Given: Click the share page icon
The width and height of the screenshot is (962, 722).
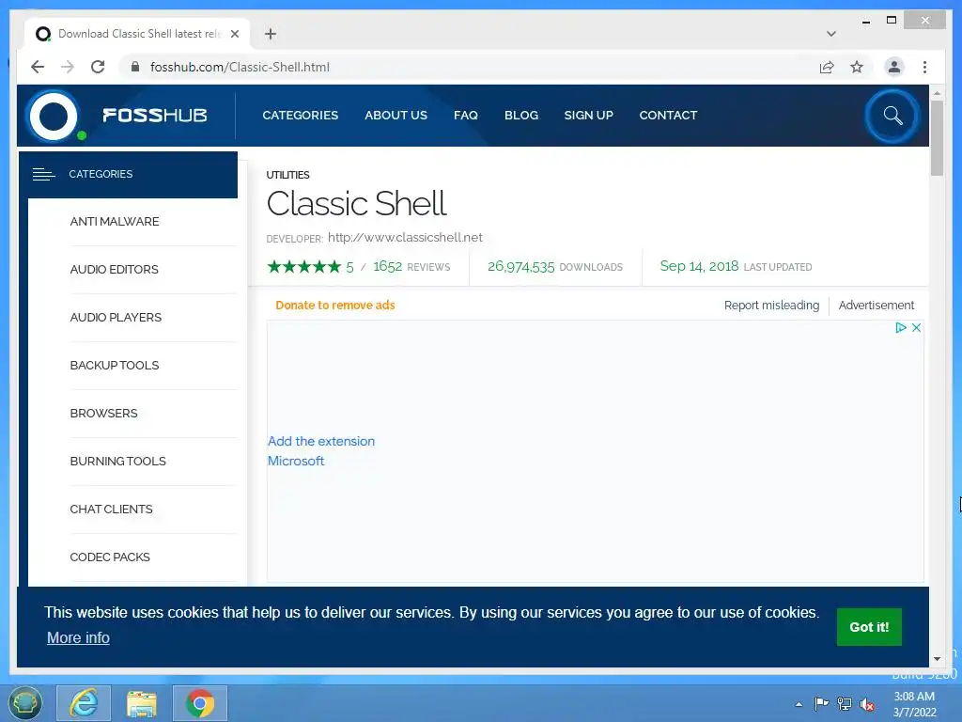Looking at the screenshot, I should coord(827,67).
